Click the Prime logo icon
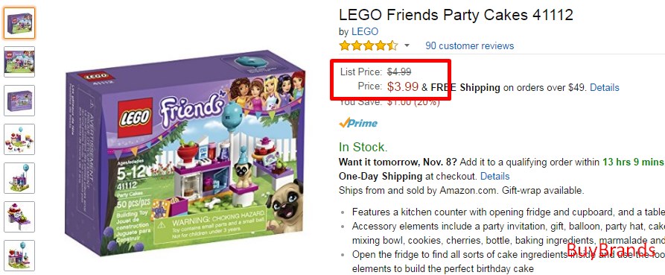The image size is (665, 275). pyautogui.click(x=358, y=123)
